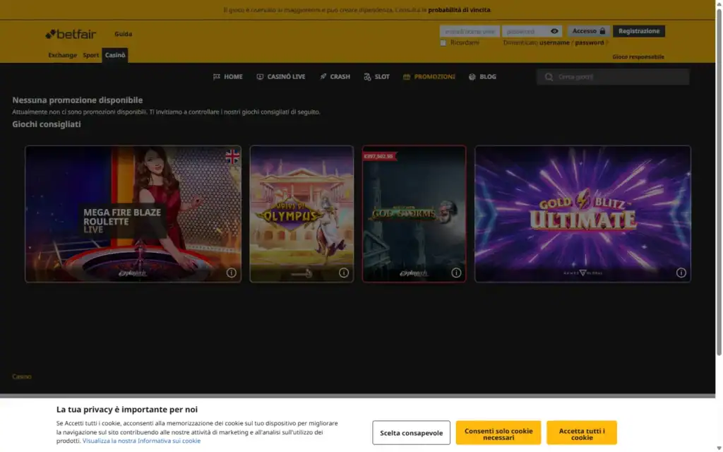Viewport: 723px width, 452px height.
Task: Select the Casinò tab
Action: 115,55
